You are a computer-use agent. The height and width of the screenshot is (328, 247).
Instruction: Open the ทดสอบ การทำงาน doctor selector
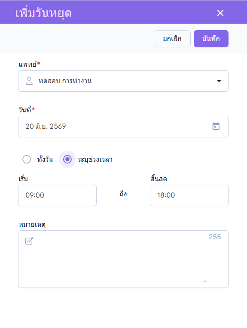[123, 81]
